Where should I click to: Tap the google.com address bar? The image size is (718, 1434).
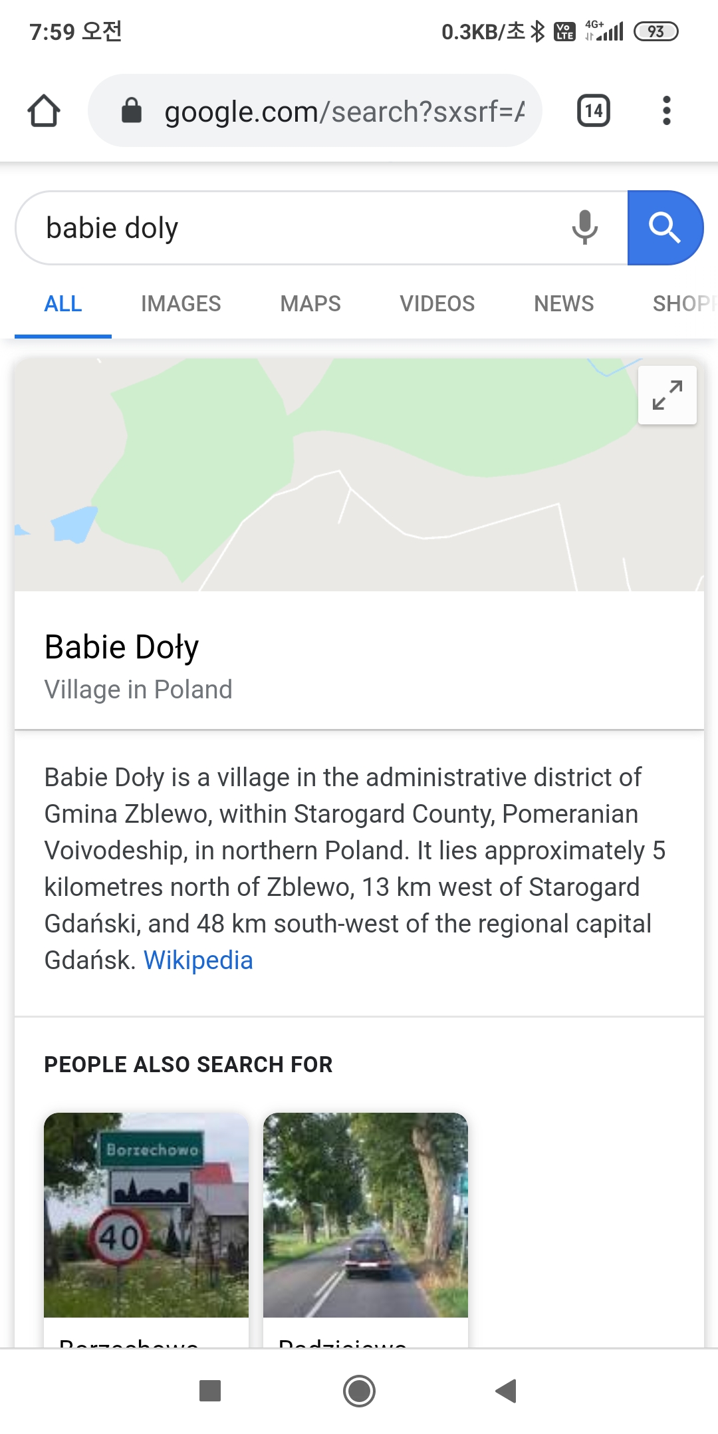pyautogui.click(x=343, y=112)
